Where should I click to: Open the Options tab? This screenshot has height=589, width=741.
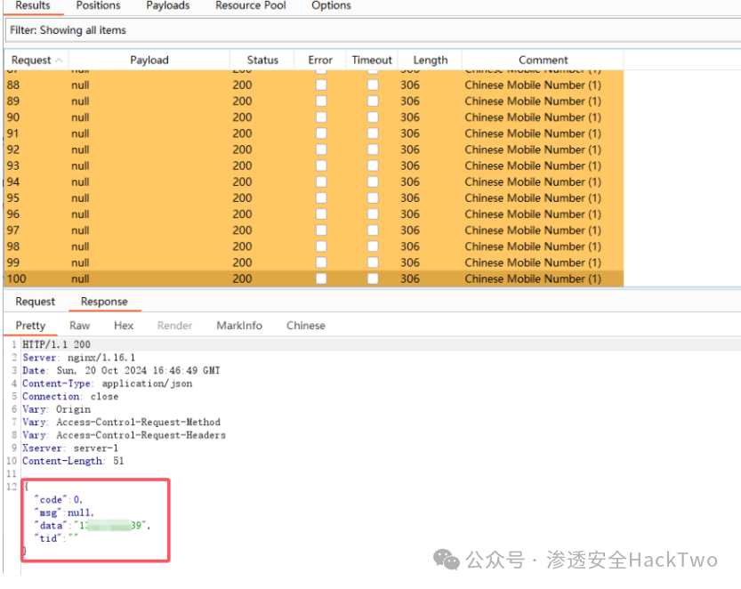[331, 5]
